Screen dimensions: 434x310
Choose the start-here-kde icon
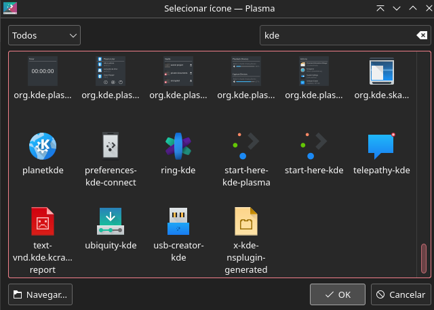point(314,146)
